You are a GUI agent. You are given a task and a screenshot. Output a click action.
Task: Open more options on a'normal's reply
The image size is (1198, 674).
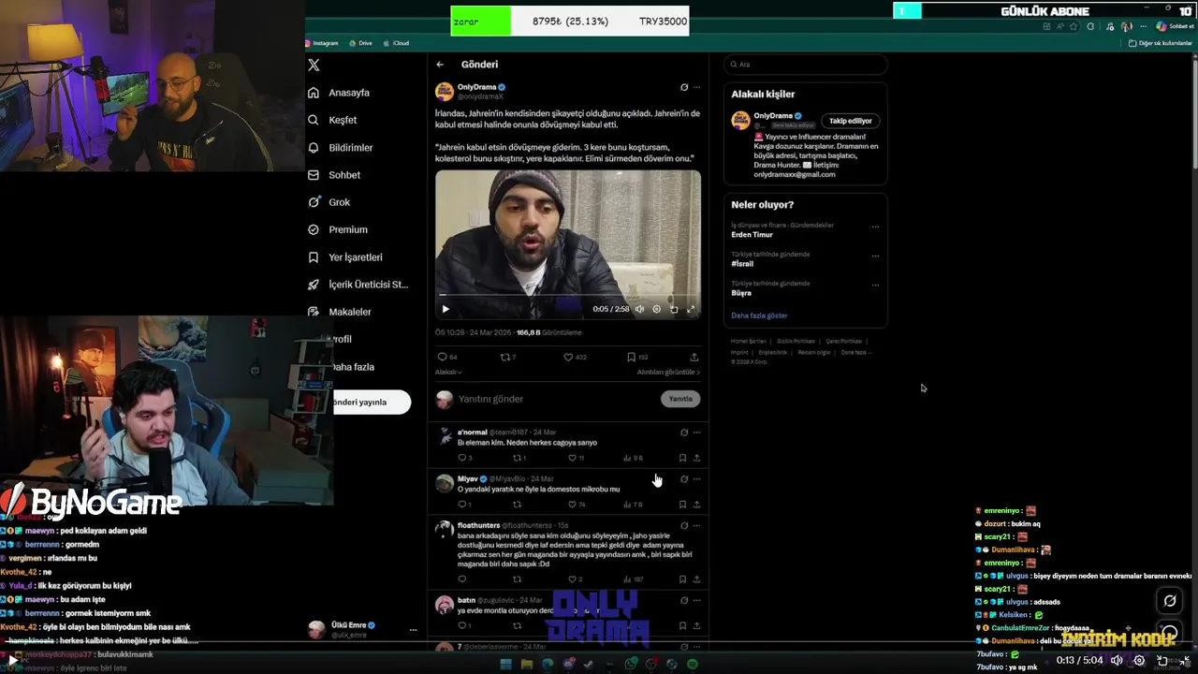[x=696, y=432]
